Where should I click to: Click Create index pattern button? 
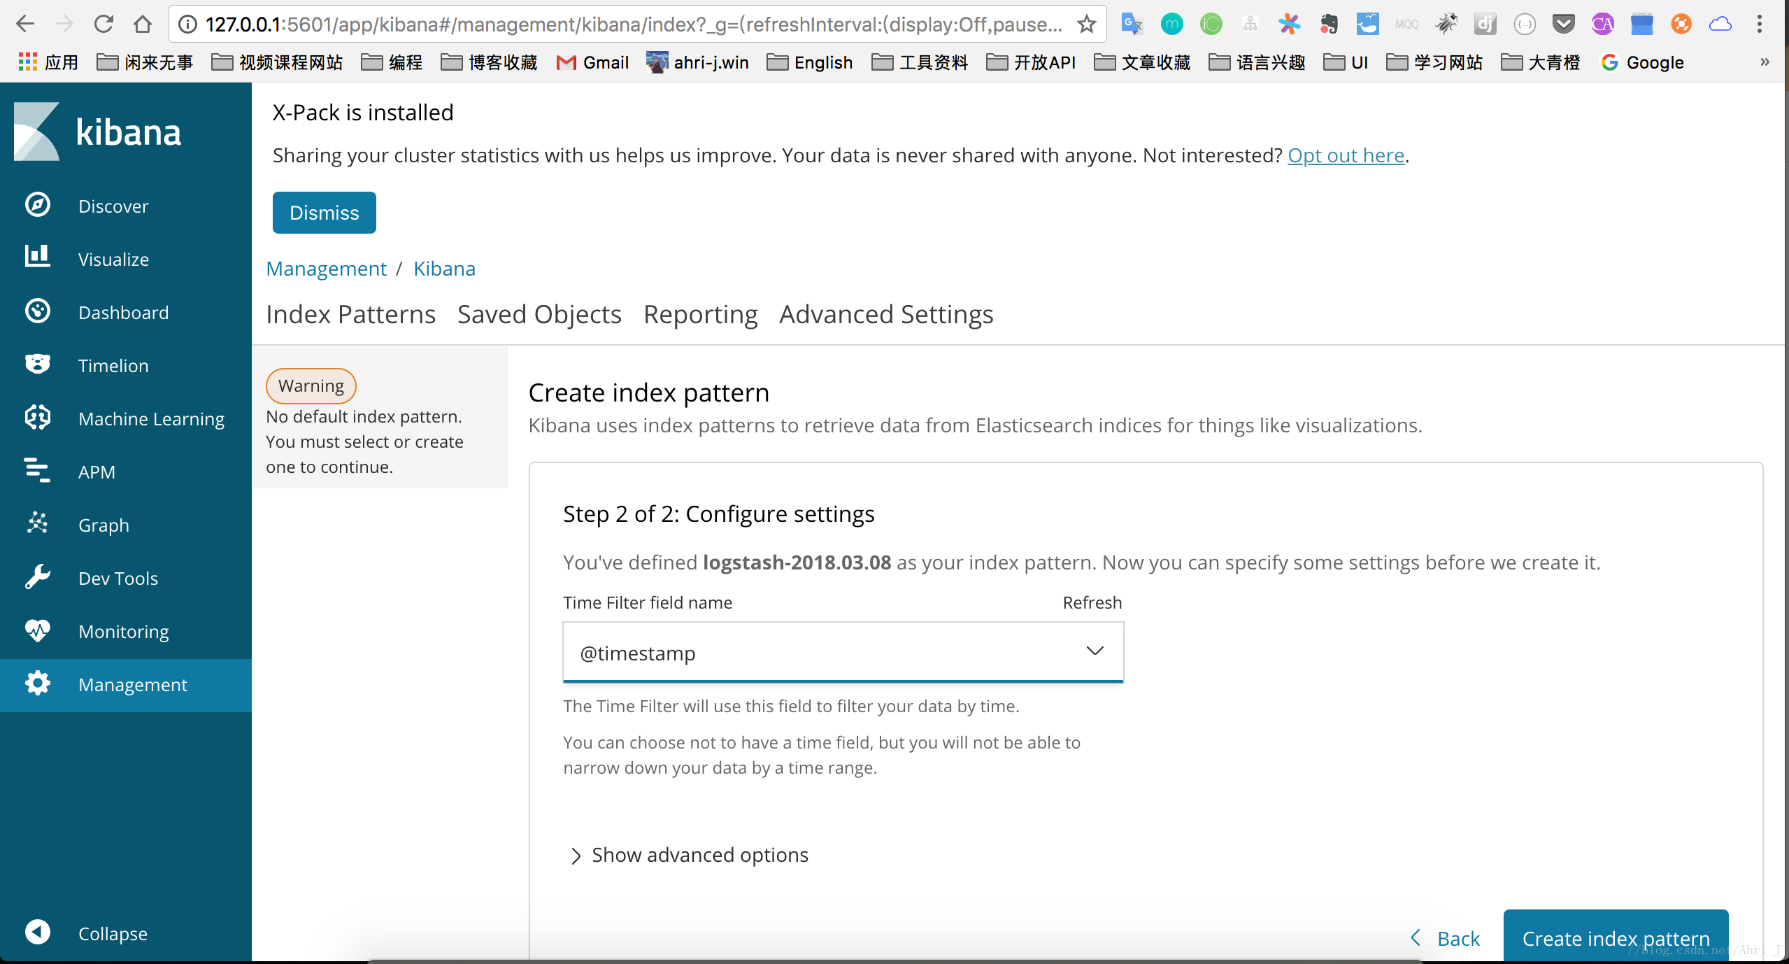(1616, 937)
